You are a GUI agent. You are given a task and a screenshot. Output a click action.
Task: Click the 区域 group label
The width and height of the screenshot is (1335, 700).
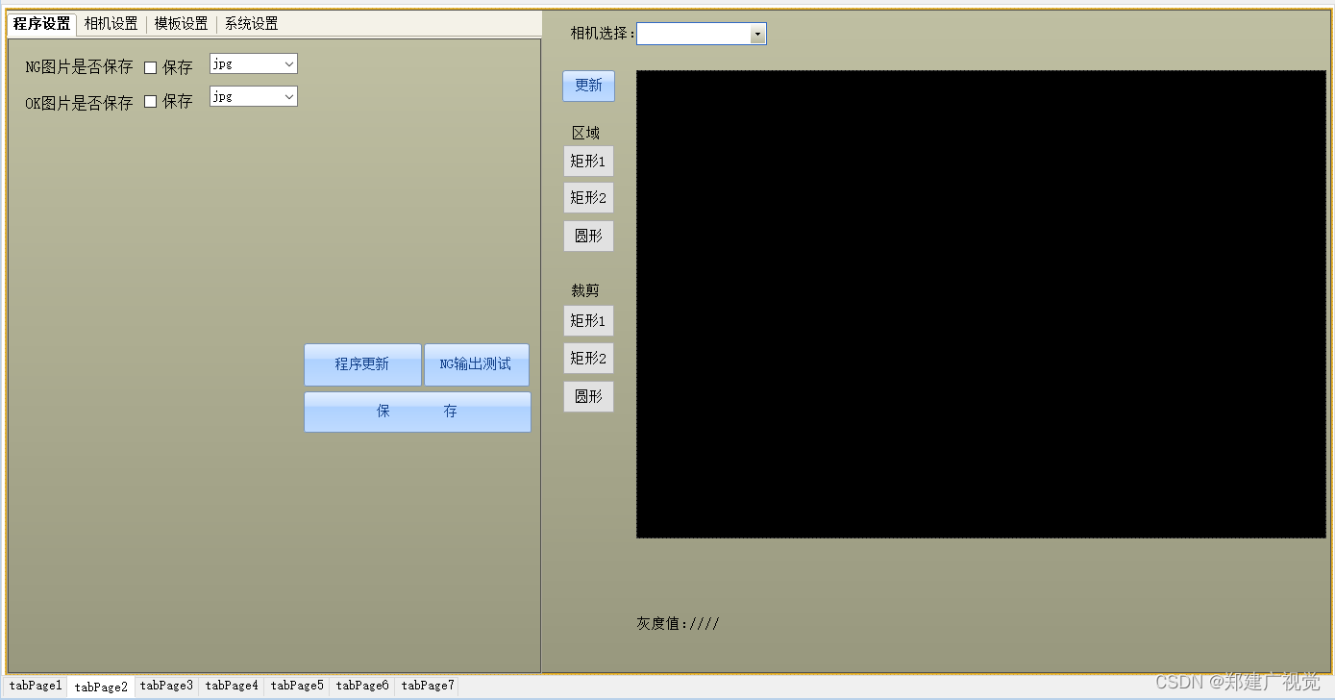(x=585, y=133)
